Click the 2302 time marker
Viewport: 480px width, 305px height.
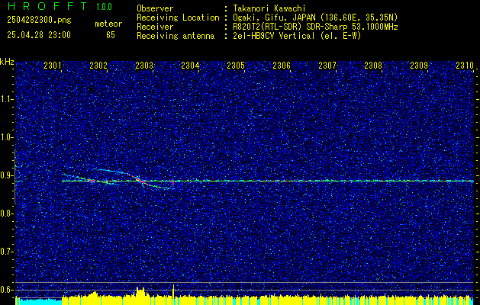coord(98,65)
